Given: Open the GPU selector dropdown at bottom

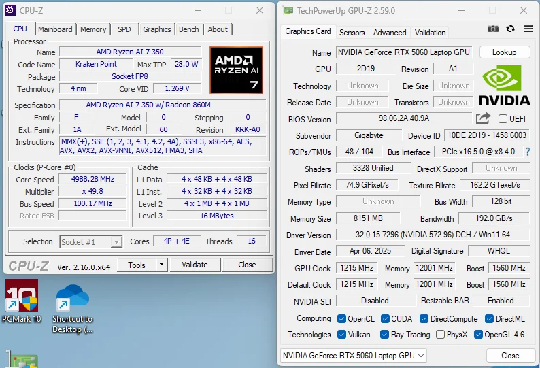Looking at the screenshot, I should (x=420, y=356).
